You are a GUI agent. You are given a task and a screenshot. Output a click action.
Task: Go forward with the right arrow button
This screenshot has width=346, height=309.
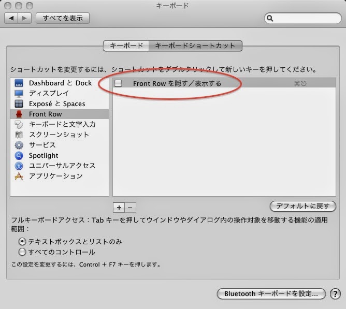point(24,18)
